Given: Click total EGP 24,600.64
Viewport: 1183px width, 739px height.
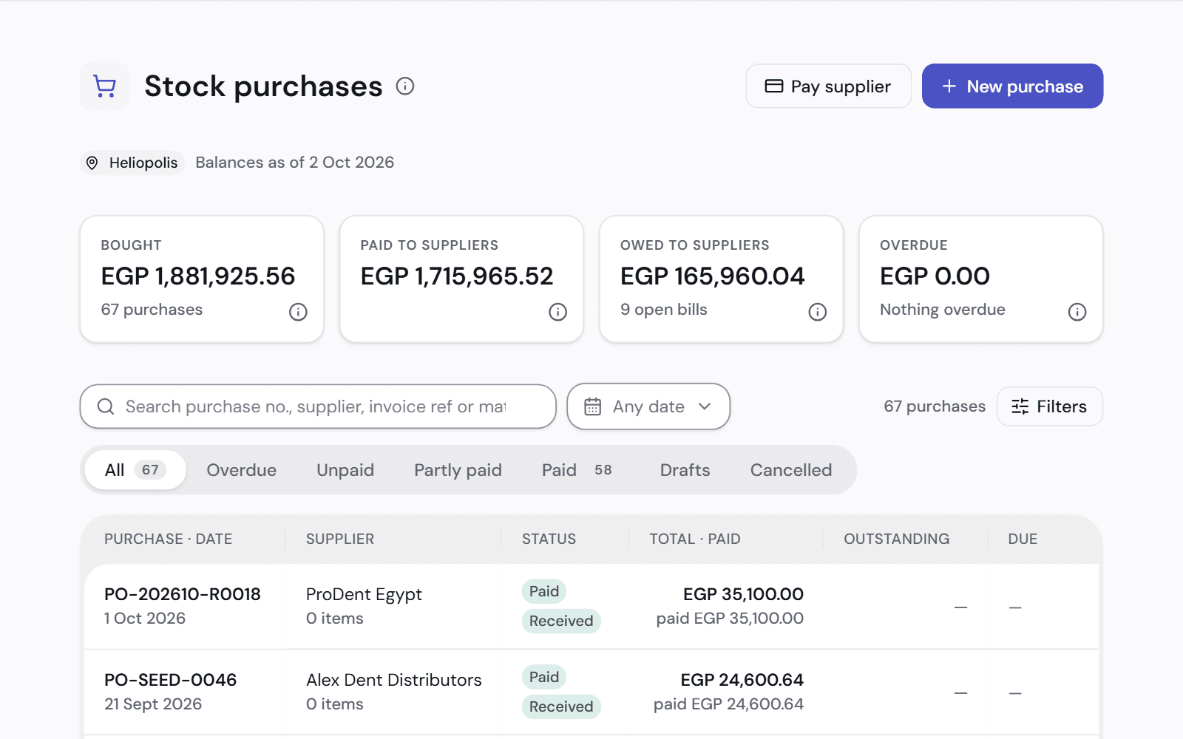Looking at the screenshot, I should click(742, 680).
